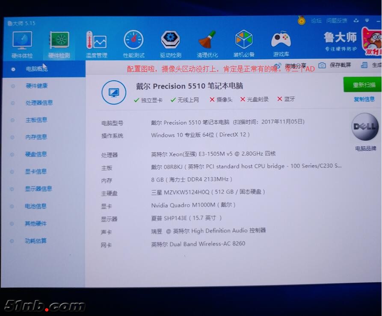The width and height of the screenshot is (382, 316).
Task: Click the 夏普 SHP143E display text
Action: pos(187,218)
